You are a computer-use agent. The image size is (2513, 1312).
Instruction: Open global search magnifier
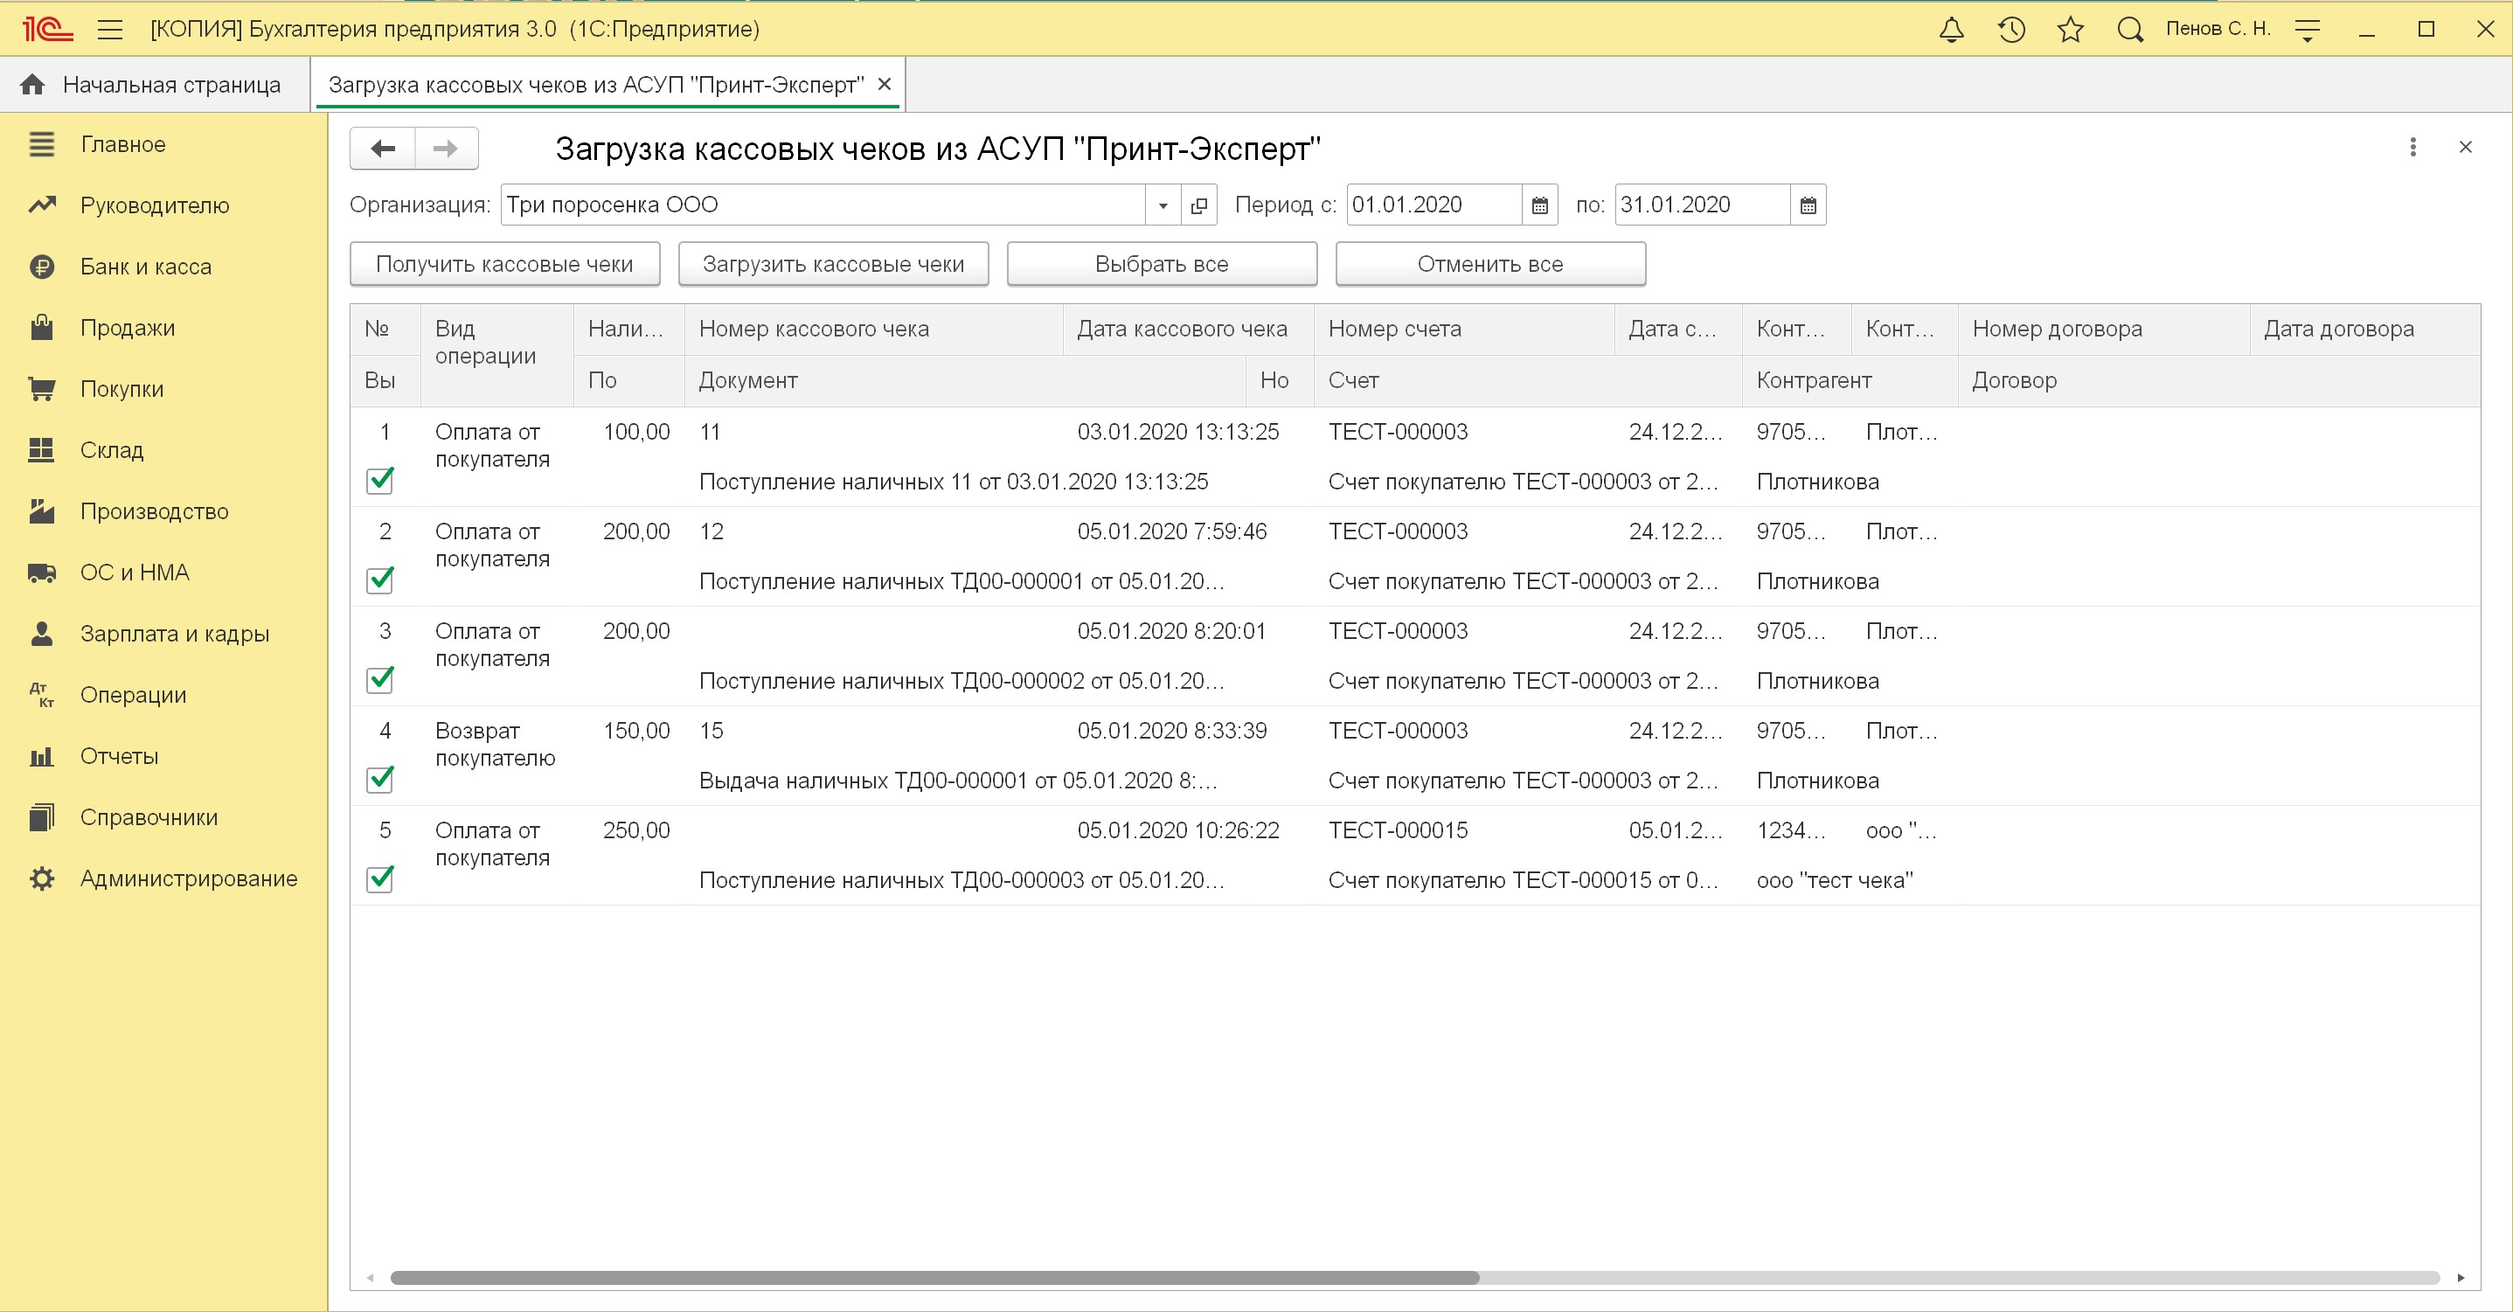pos(2131,29)
